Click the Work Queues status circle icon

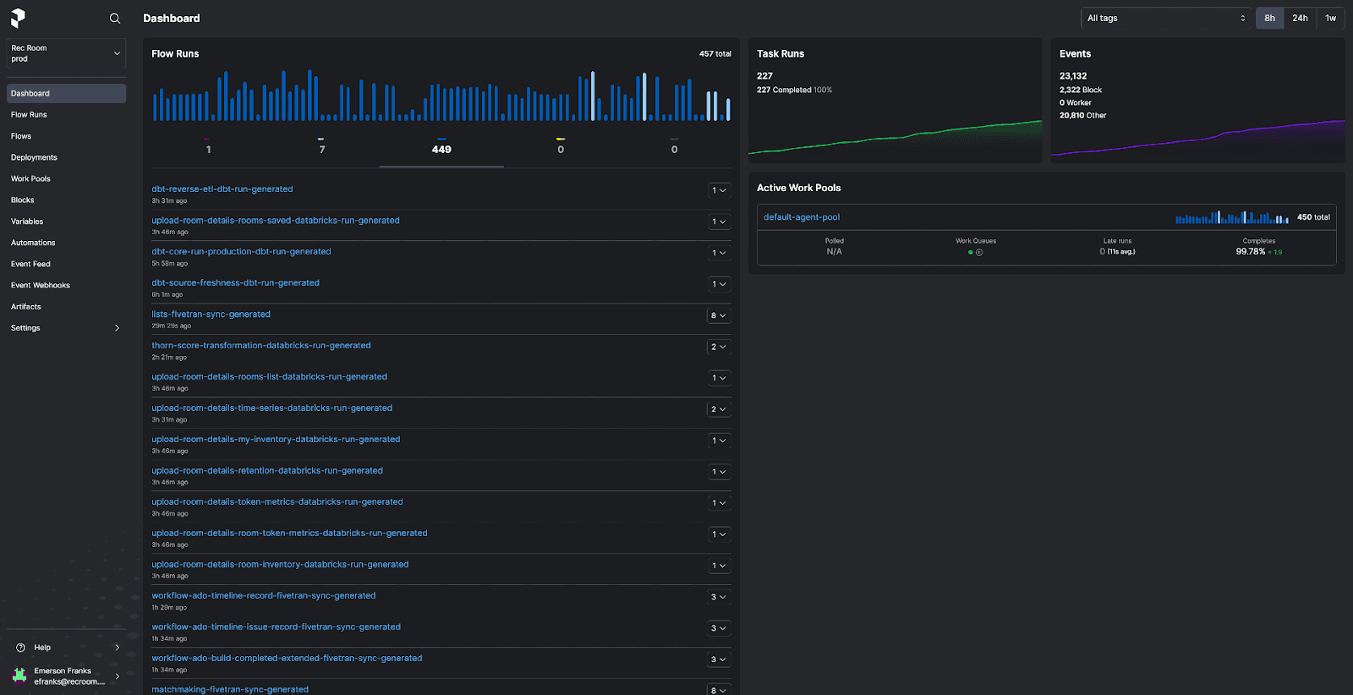click(979, 252)
